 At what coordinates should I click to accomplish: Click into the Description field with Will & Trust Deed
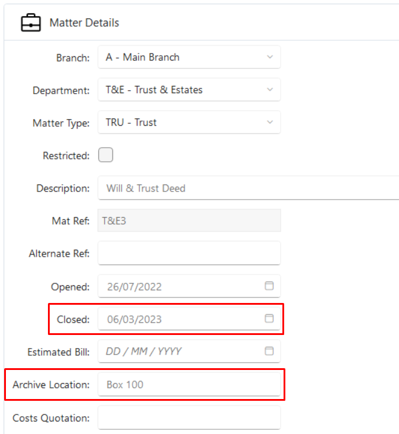249,188
